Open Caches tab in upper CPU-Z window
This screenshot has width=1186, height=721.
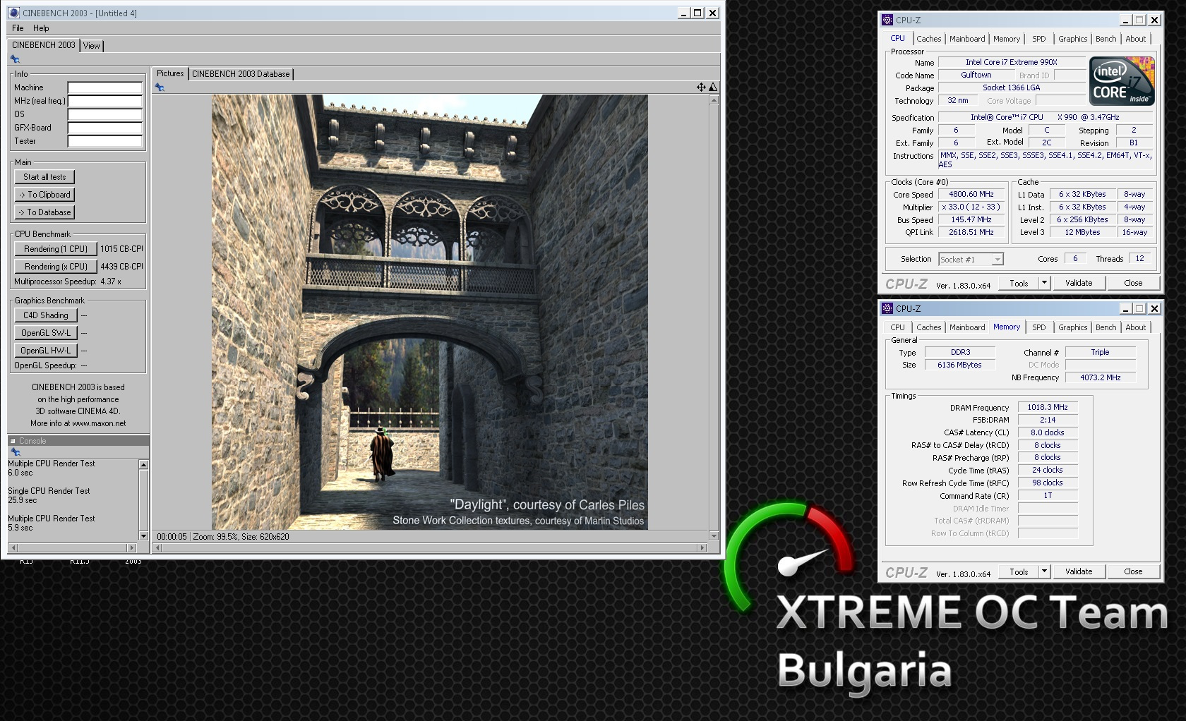click(x=928, y=39)
